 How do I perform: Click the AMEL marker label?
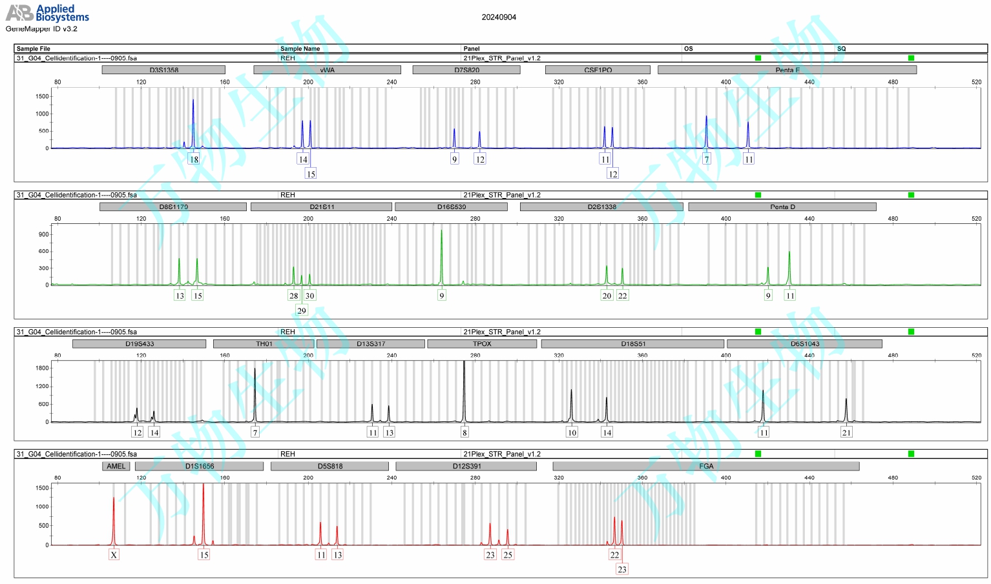(116, 466)
